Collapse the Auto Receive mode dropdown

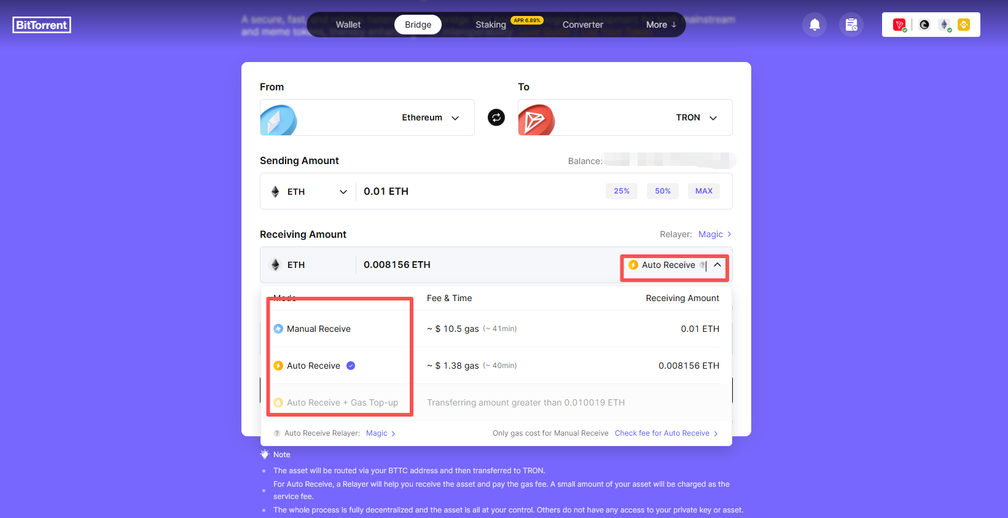[x=717, y=265]
